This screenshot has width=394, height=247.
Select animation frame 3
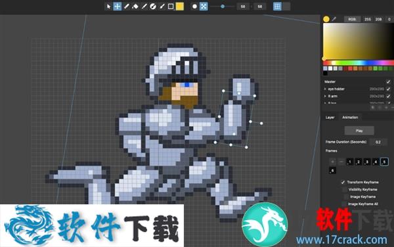(367, 162)
